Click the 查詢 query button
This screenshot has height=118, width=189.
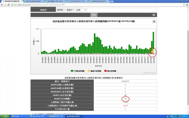[94, 15]
